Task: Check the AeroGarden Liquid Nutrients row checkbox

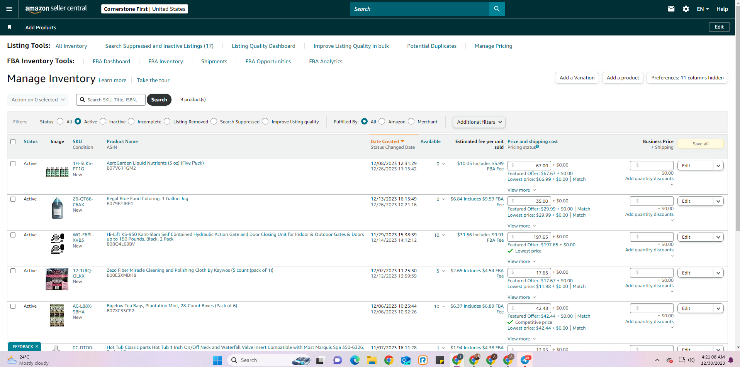Action: [x=13, y=163]
